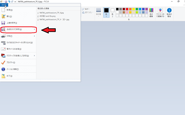Pick the green color swatch
This screenshot has height=115, width=185.
137,9
